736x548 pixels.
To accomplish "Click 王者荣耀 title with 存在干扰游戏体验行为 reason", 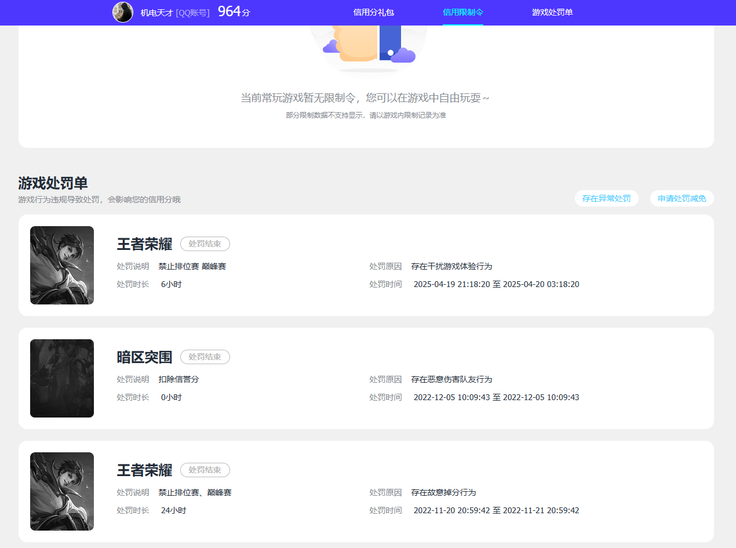I will click(x=144, y=244).
